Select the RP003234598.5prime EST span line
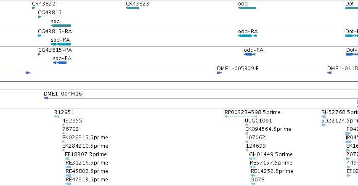The image size is (358, 186). [241, 117]
